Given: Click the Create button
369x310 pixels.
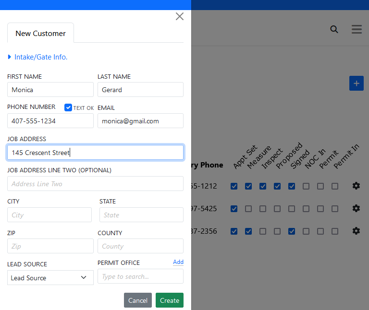Looking at the screenshot, I should tap(169, 300).
